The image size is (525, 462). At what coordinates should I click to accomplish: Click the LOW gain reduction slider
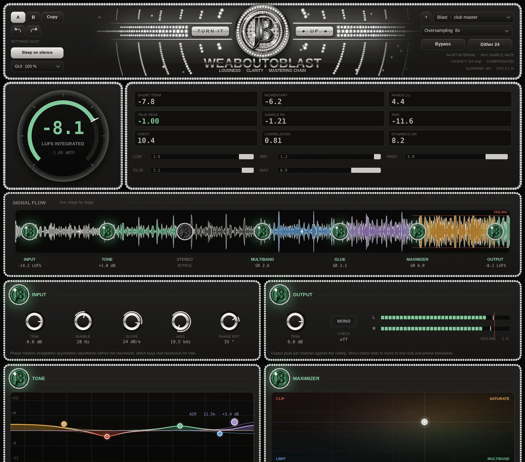[x=202, y=156]
